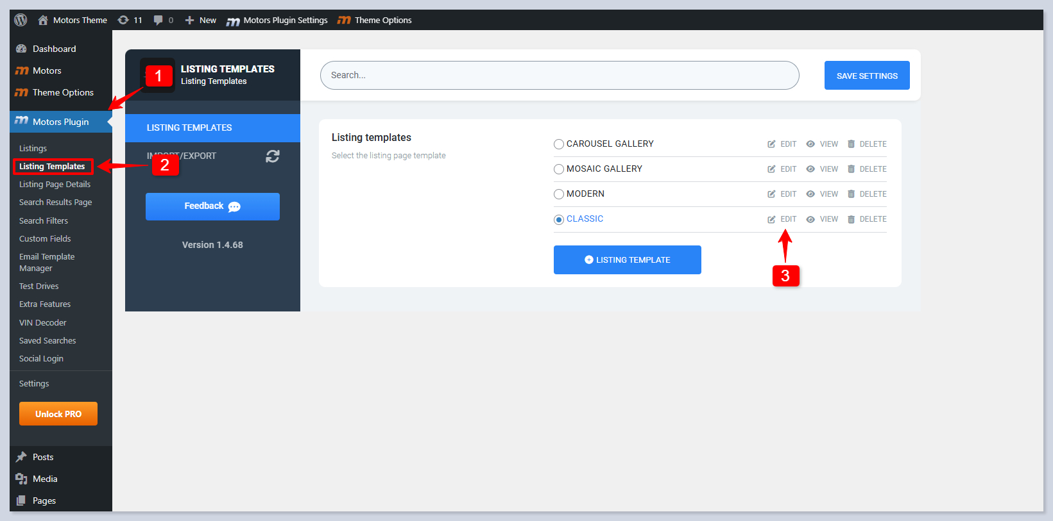Screen dimensions: 1053x521
Task: Click the Feedback button
Action: (212, 206)
